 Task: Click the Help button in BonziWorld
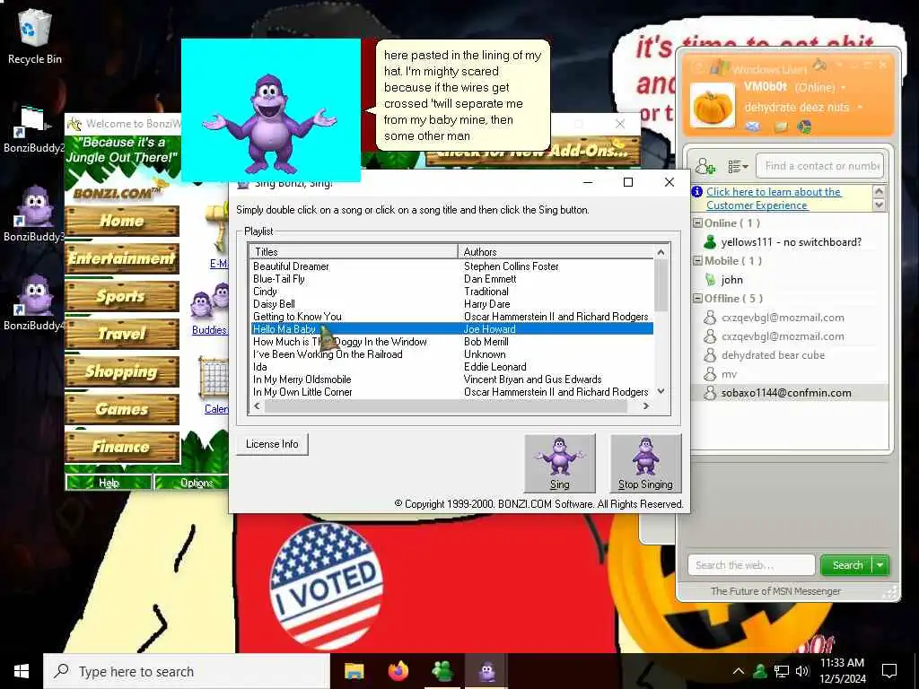[x=109, y=483]
